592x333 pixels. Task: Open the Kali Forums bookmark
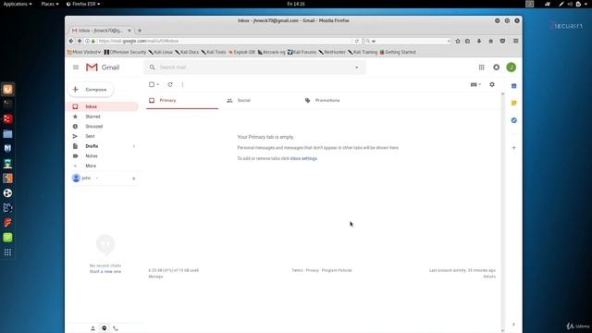tap(302, 52)
